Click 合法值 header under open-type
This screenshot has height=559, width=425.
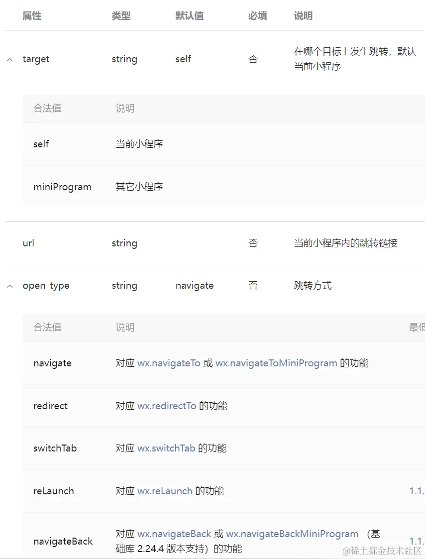pyautogui.click(x=47, y=327)
